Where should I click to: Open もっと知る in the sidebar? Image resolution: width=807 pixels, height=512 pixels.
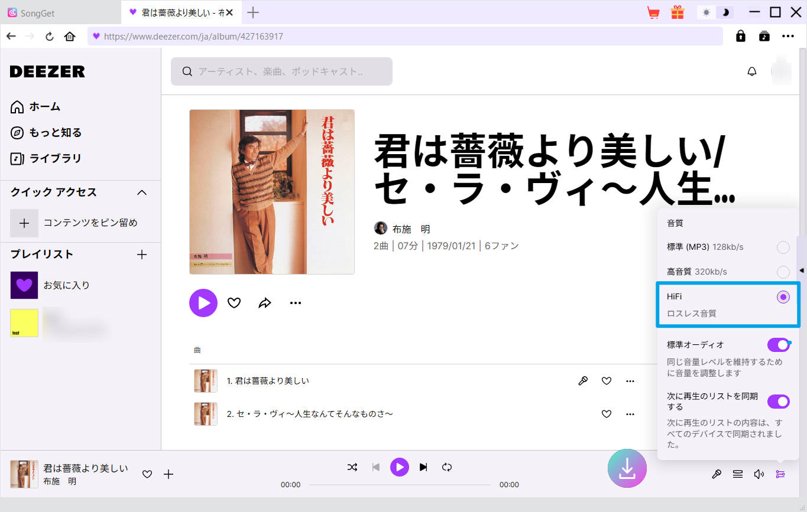click(46, 132)
